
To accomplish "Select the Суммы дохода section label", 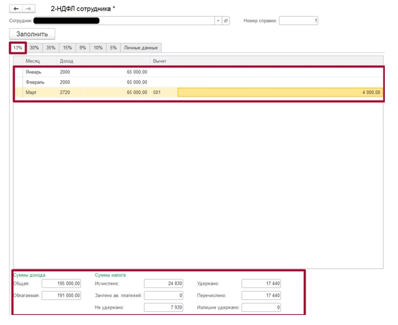I will pos(30,275).
